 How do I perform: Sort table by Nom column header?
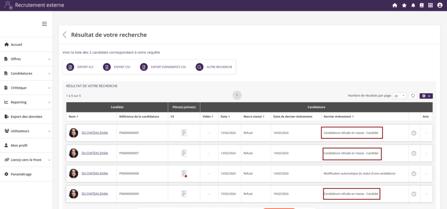(72, 116)
